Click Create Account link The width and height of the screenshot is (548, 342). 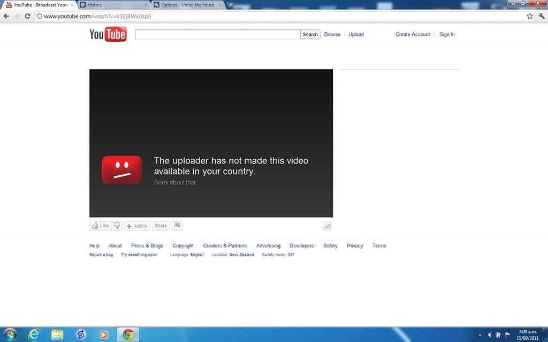(x=413, y=34)
